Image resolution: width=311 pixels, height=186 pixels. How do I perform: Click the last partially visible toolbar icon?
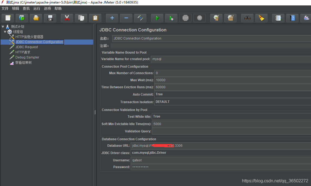[x=306, y=18]
